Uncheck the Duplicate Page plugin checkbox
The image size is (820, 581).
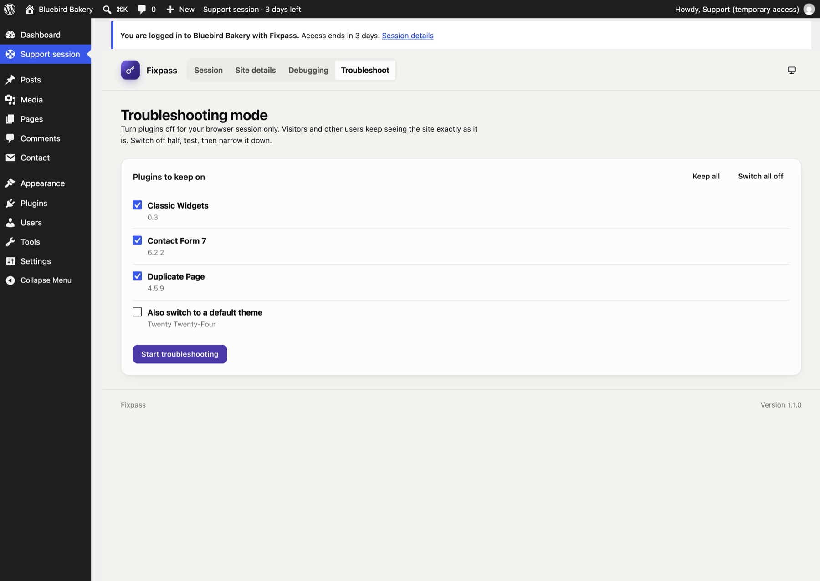[137, 276]
